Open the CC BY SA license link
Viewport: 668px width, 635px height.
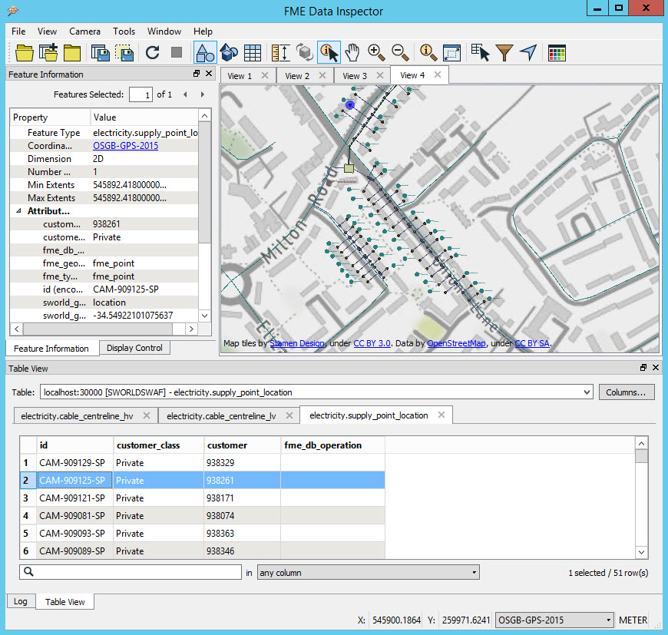coord(532,343)
